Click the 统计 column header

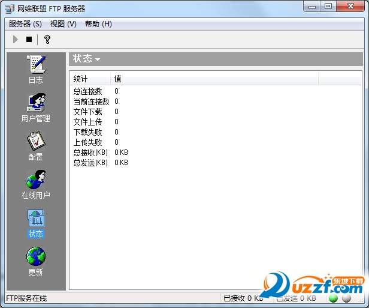pos(90,79)
